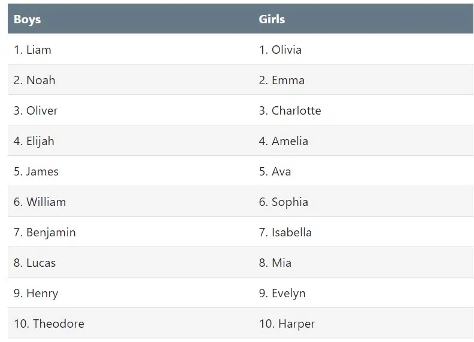The image size is (474, 342).
Task: Click the William entry
Action: [x=46, y=202]
